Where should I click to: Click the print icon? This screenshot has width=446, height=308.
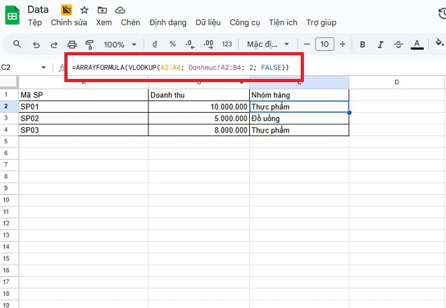click(72, 45)
